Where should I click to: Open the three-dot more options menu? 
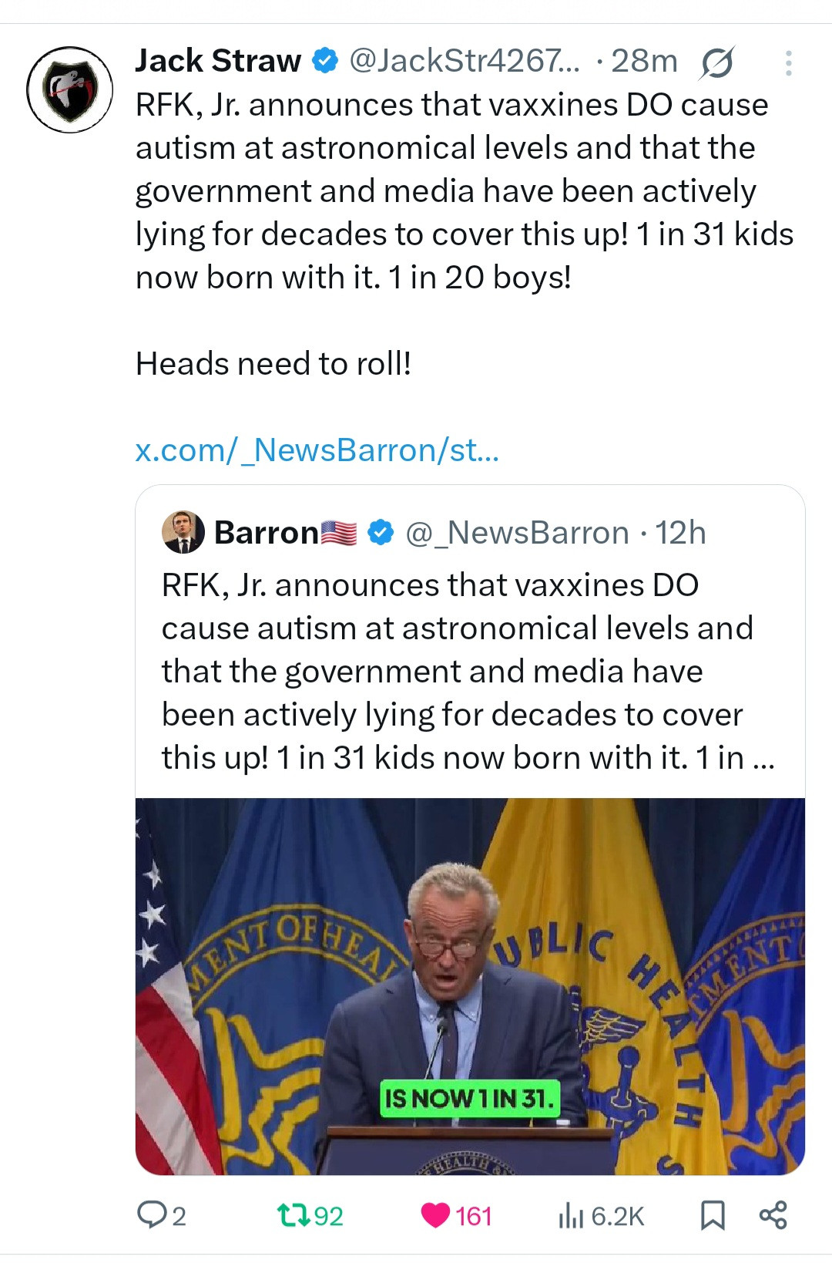(x=787, y=63)
